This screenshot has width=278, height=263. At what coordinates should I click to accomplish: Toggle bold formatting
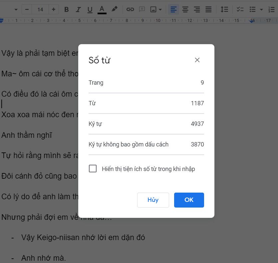[x=67, y=9]
